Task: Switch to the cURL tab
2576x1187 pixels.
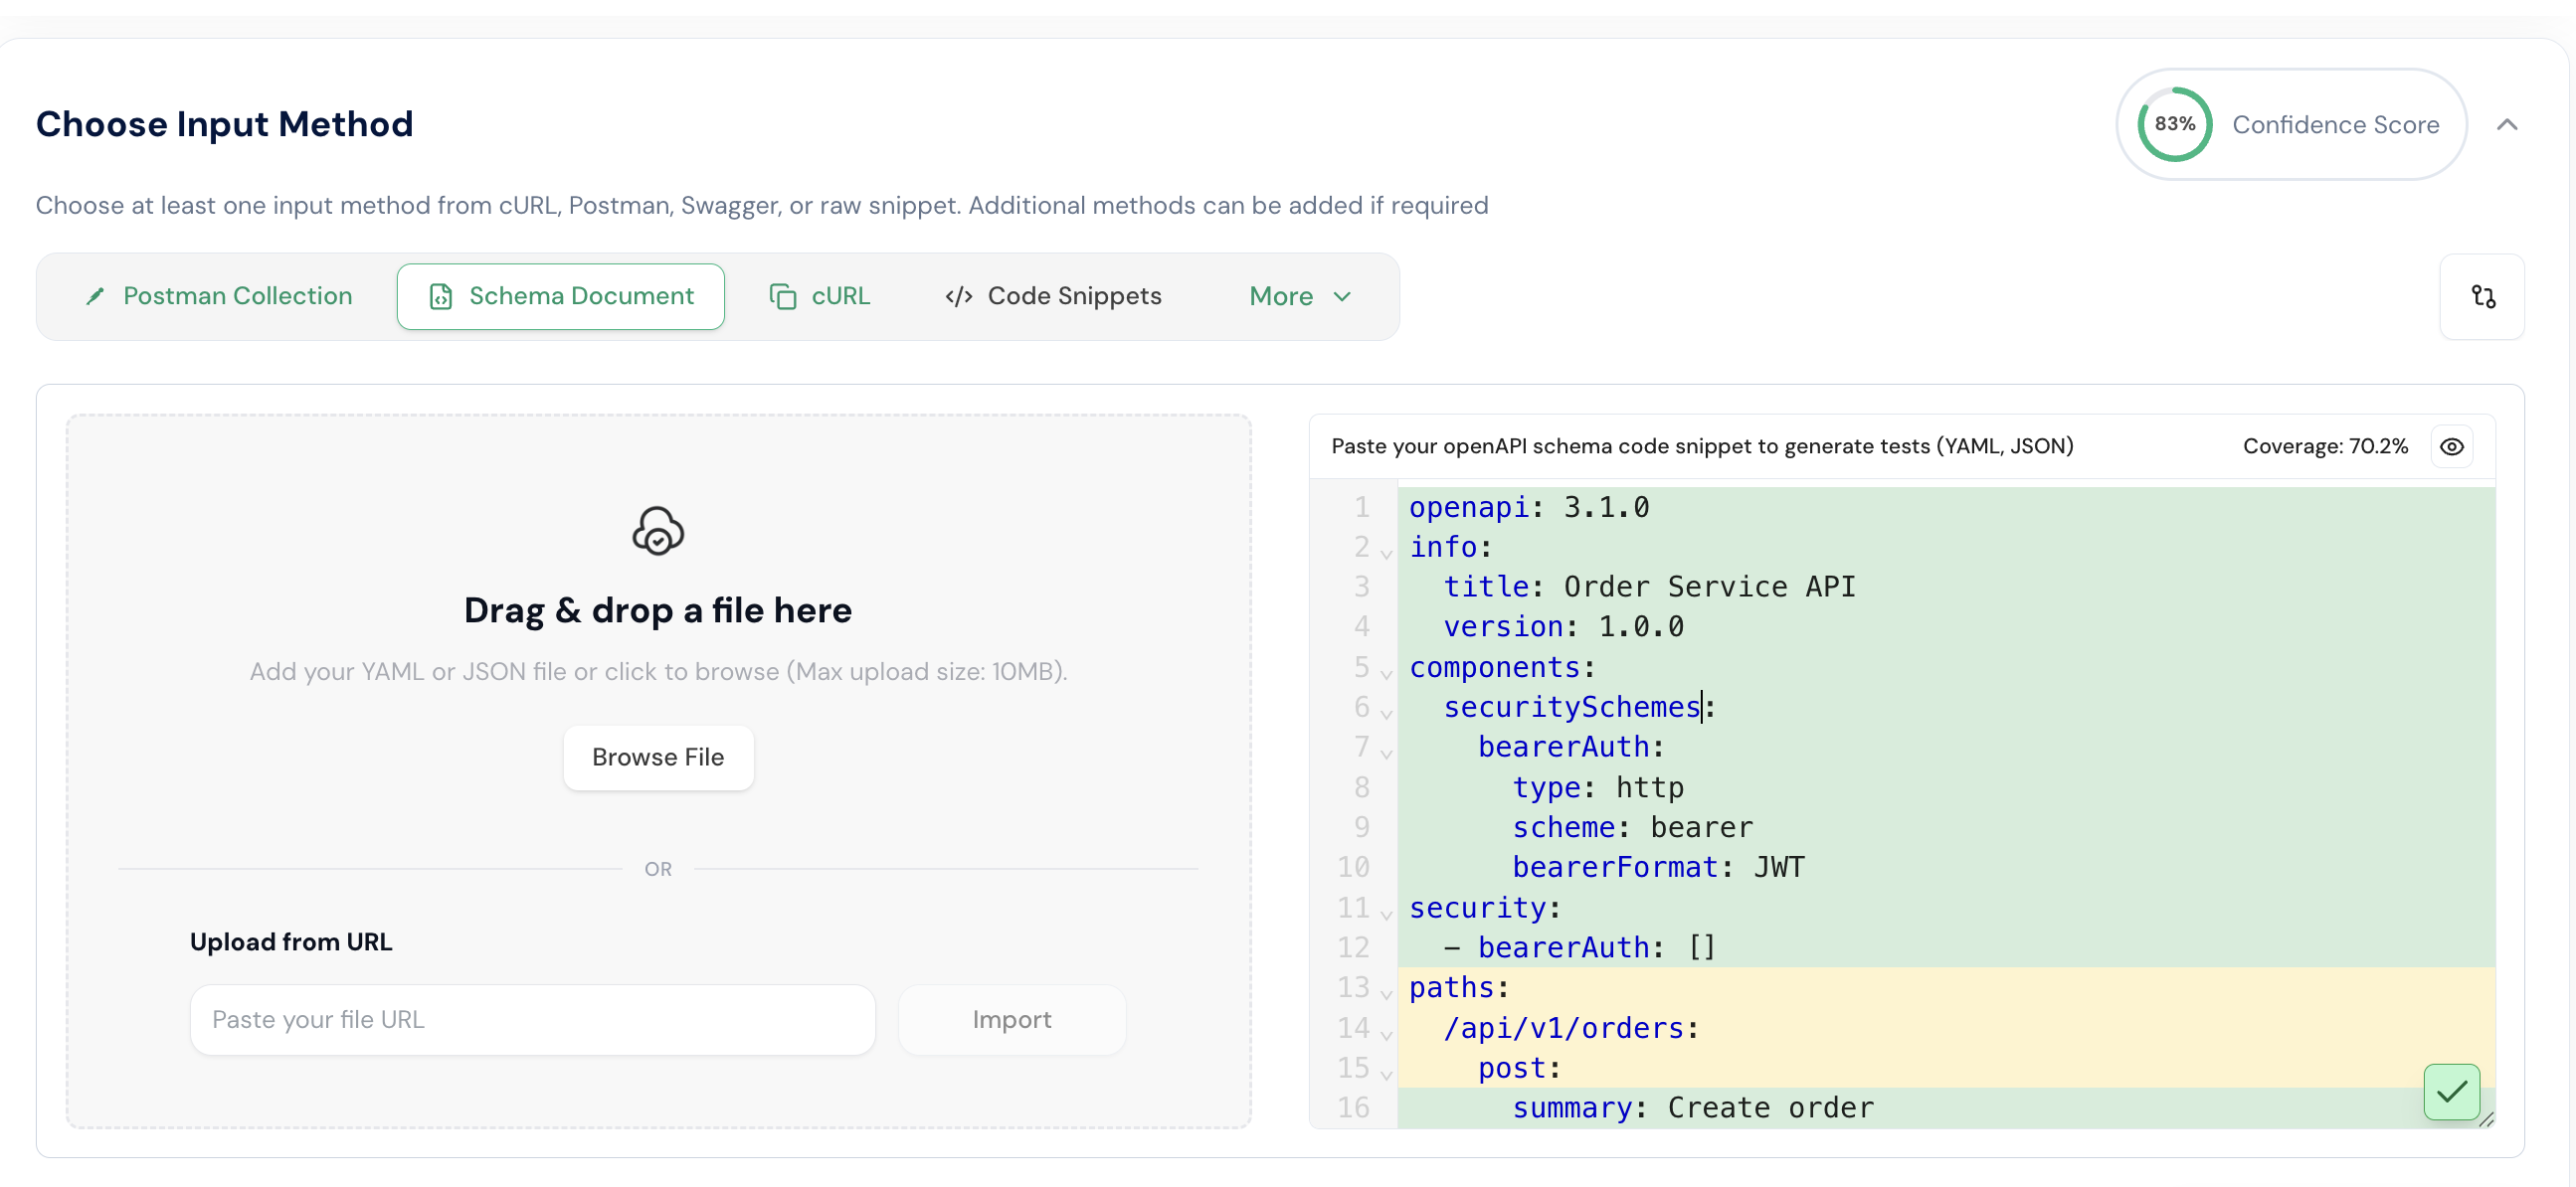Action: [x=820, y=295]
